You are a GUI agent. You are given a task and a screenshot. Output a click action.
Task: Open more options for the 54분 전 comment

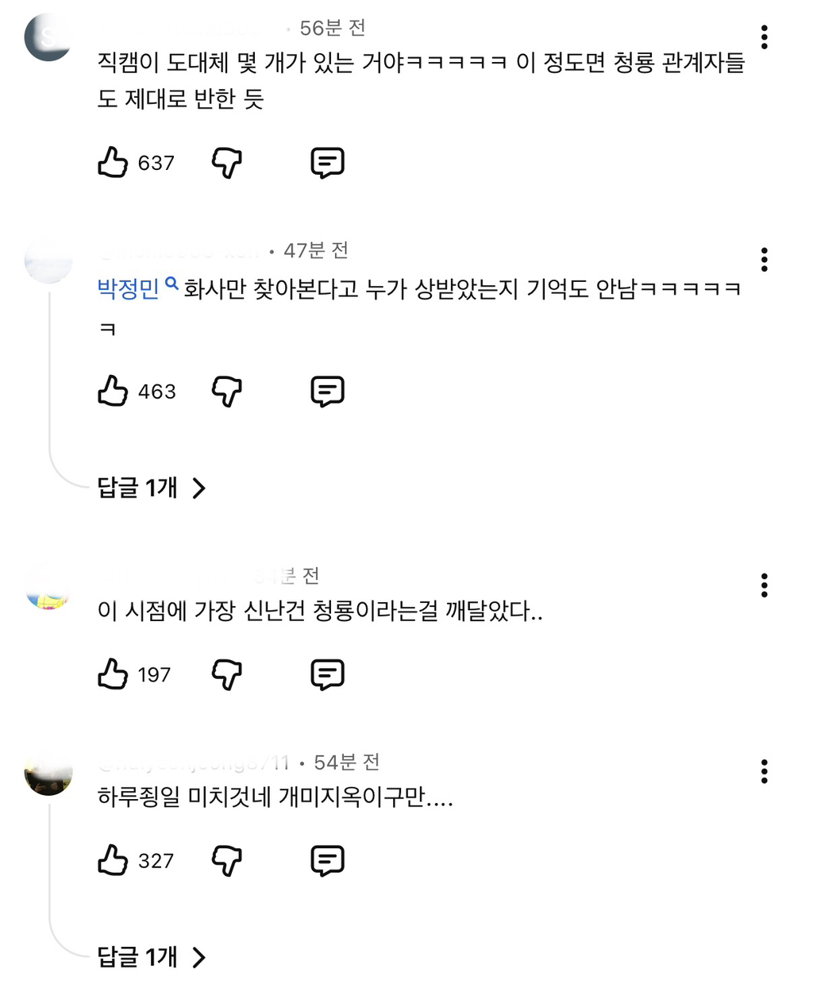764,771
